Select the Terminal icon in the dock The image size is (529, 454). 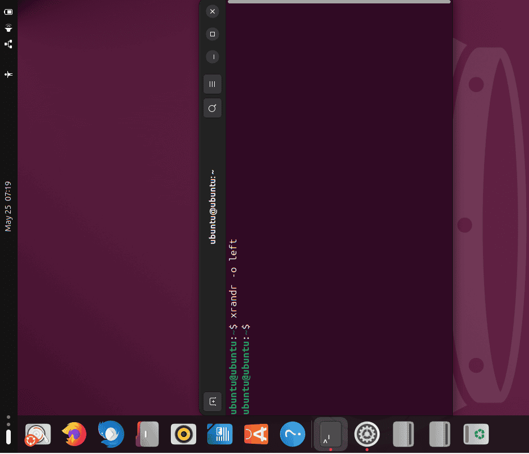[331, 434]
